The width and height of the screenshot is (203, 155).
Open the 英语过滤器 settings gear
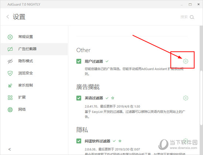click(x=186, y=98)
